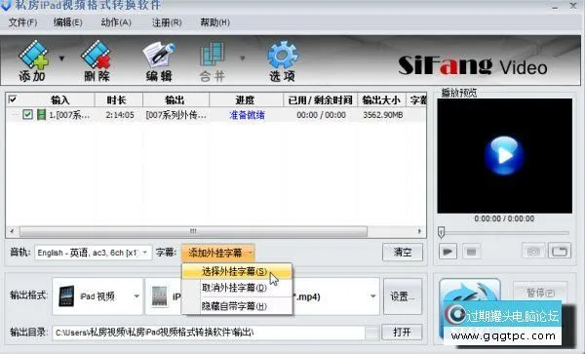Expand the arrow next to 合并
585x354 pixels.
(x=243, y=59)
